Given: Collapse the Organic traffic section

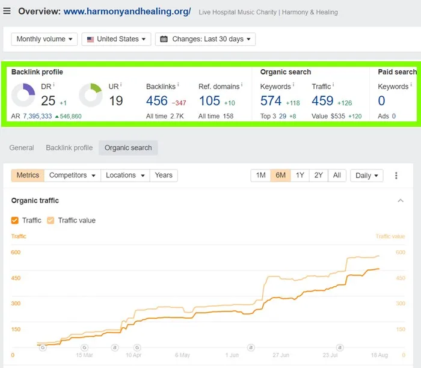Looking at the screenshot, I should click(401, 201).
